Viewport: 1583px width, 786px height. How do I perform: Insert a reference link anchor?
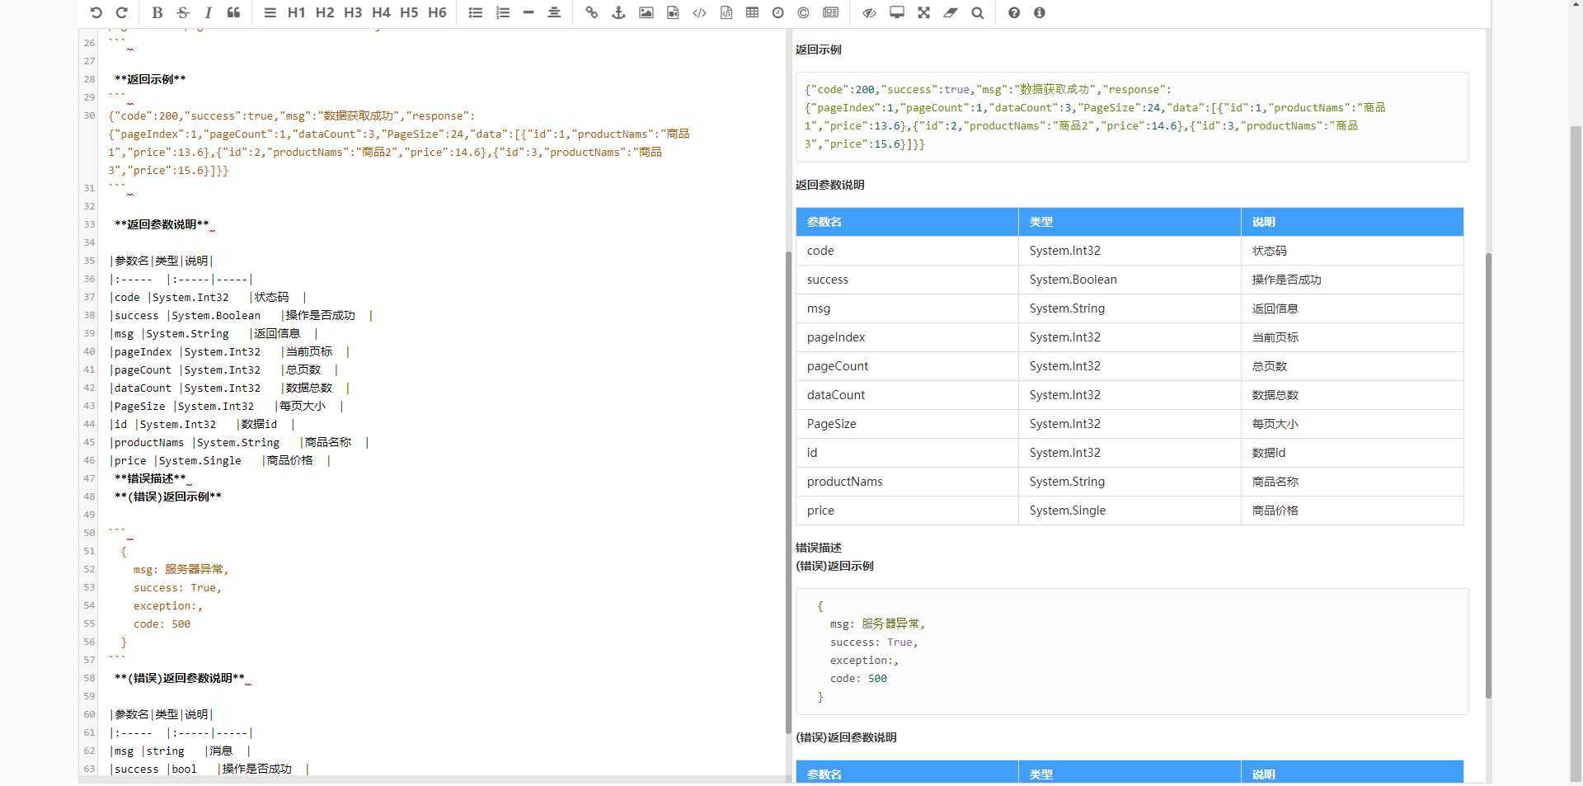(618, 12)
